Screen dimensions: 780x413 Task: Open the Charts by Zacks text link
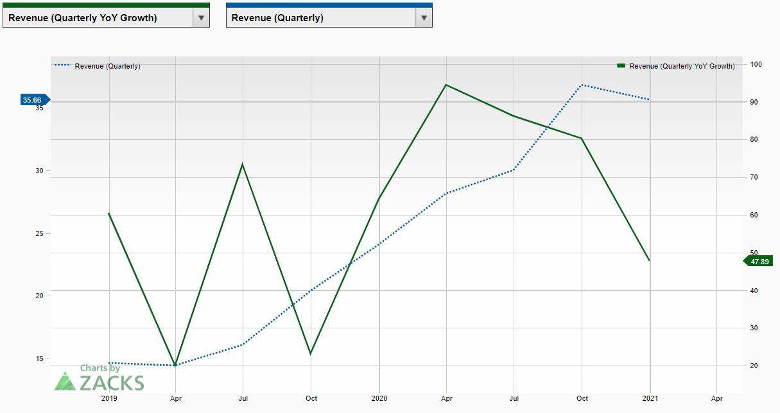(x=100, y=368)
